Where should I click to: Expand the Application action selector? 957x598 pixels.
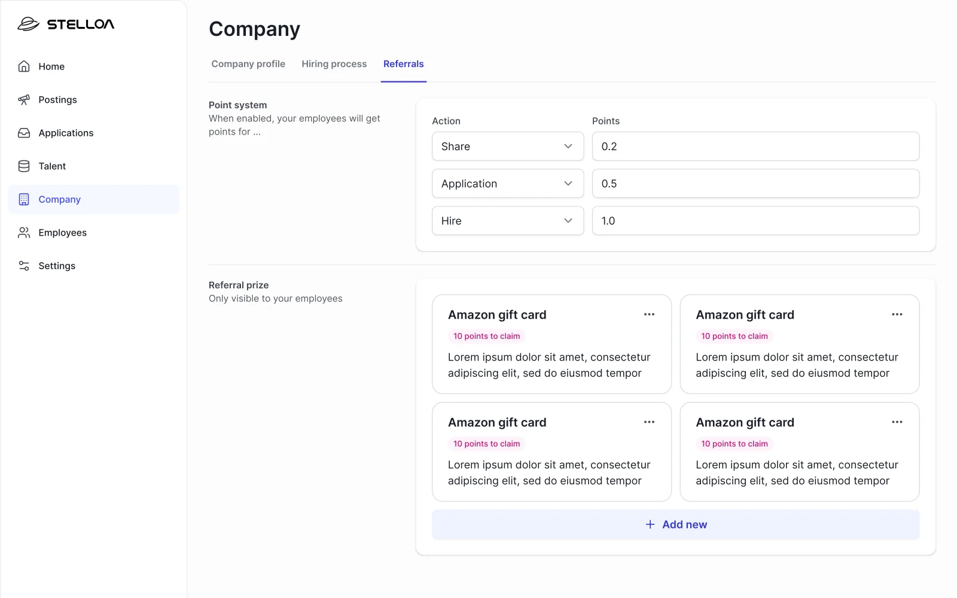point(507,184)
